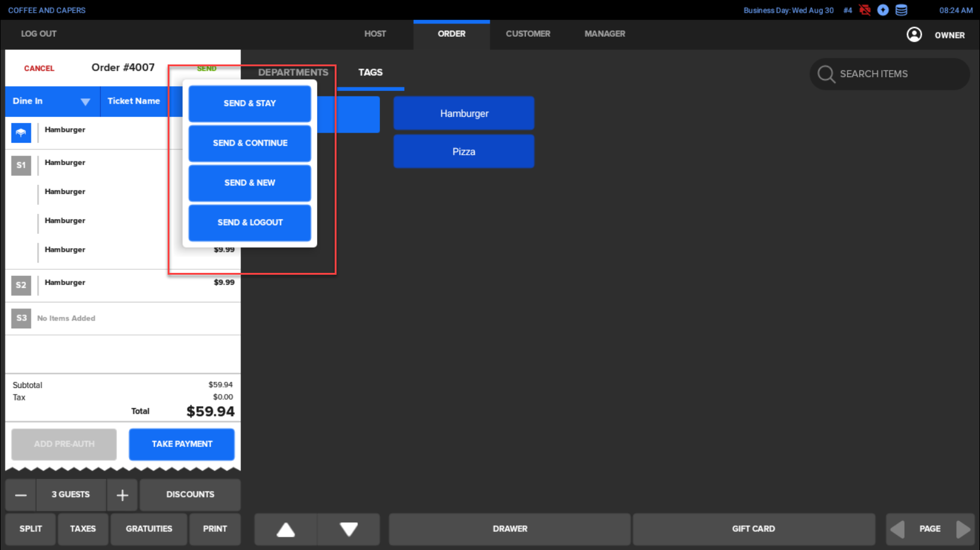Image resolution: width=980 pixels, height=550 pixels.
Task: Decrease guest count with minus button
Action: coord(21,495)
